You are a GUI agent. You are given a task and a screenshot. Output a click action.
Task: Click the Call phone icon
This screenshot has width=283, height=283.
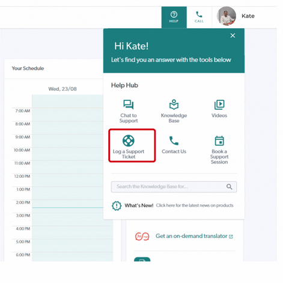click(x=199, y=14)
